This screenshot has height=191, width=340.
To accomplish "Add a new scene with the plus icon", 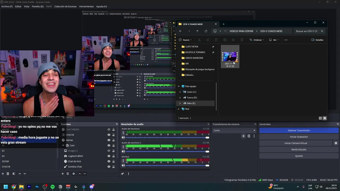I will click(3, 174).
